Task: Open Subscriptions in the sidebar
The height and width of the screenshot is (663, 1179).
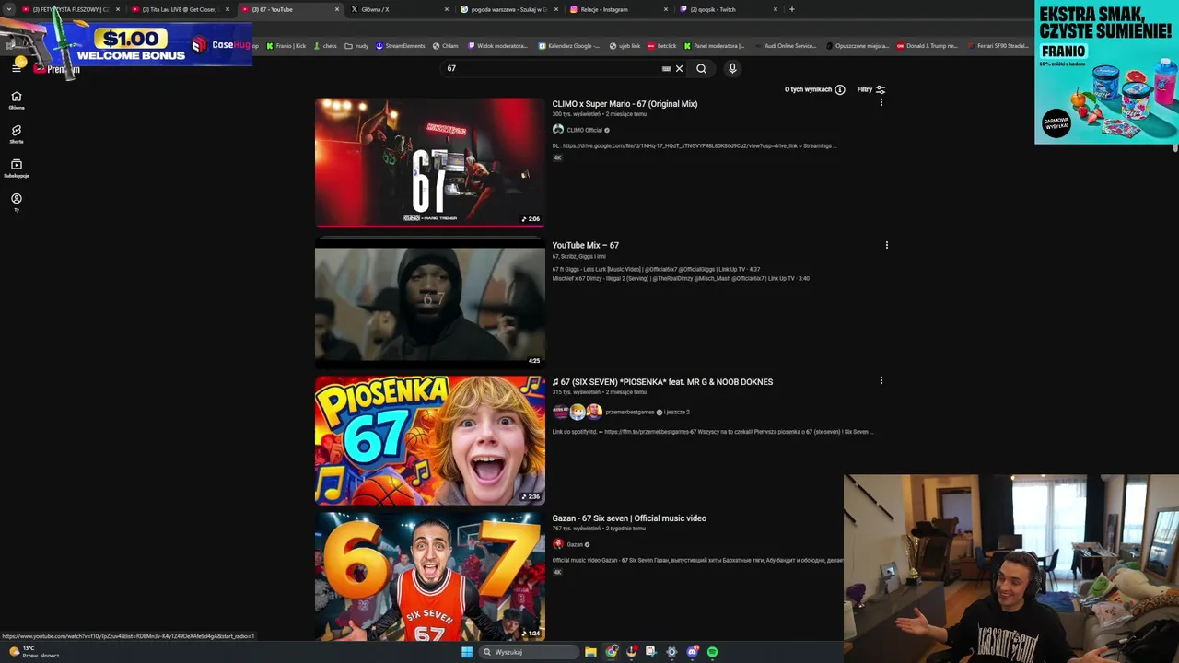Action: pos(16,169)
